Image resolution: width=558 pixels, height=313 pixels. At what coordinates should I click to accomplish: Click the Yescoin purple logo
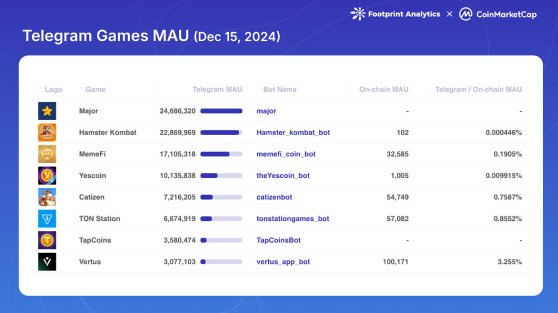(47, 176)
